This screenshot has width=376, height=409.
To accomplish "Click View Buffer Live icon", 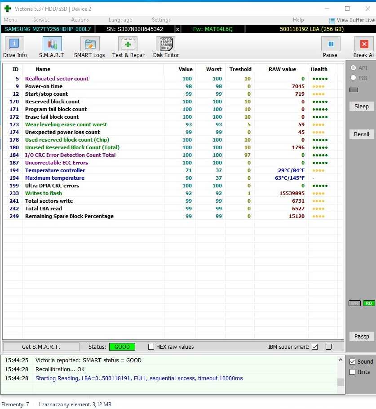I will [332, 20].
